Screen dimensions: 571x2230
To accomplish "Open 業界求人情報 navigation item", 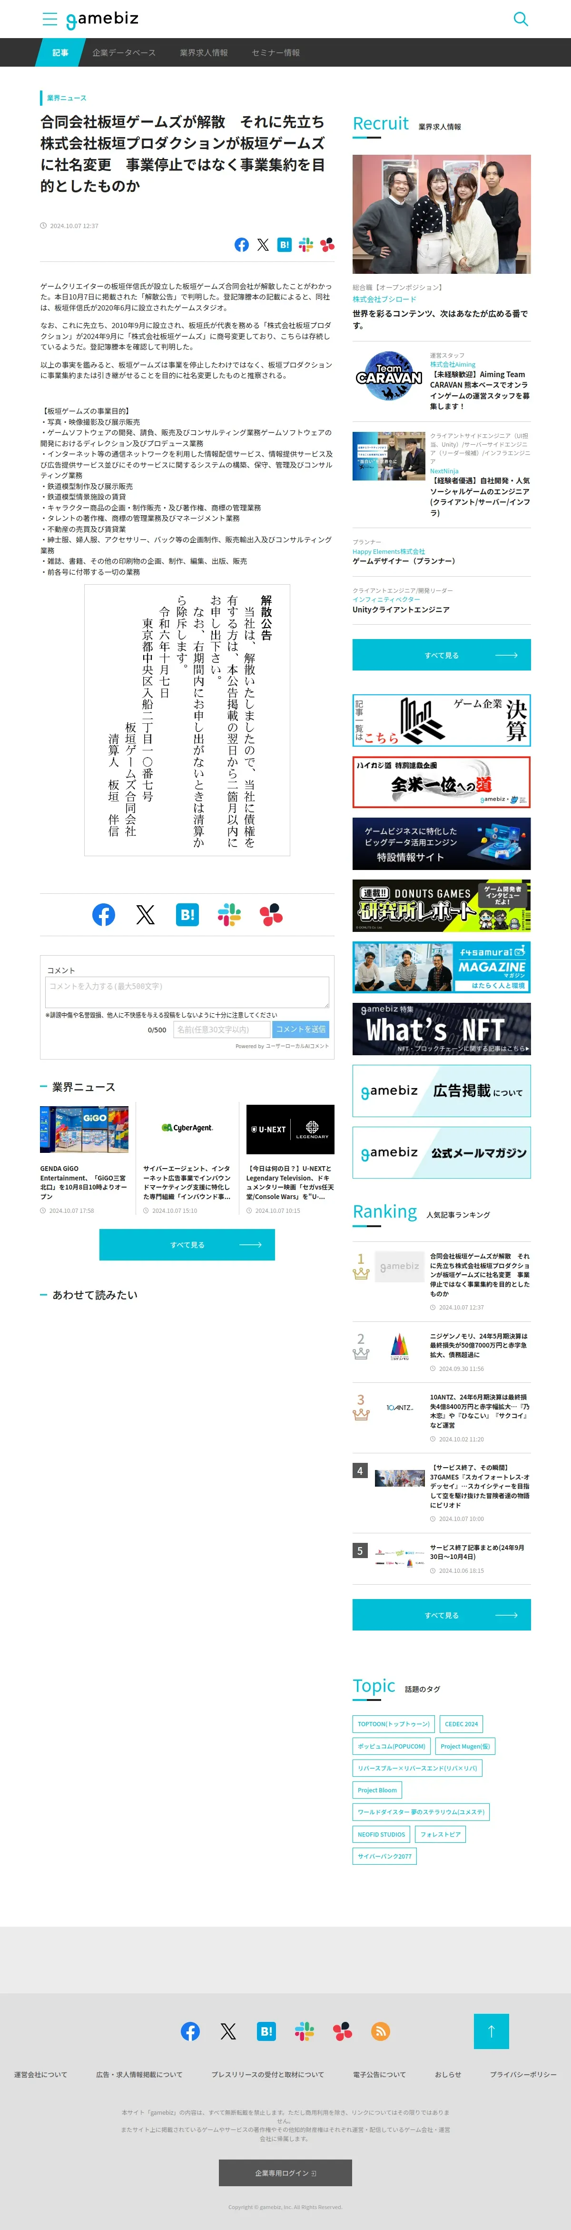I will [203, 53].
